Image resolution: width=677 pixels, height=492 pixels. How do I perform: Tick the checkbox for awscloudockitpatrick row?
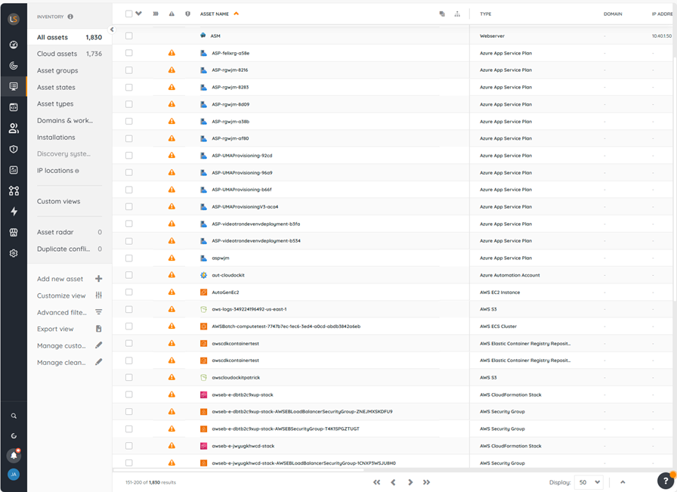click(x=128, y=378)
